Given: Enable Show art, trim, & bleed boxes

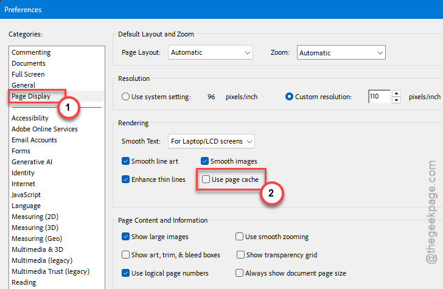Looking at the screenshot, I should [126, 255].
